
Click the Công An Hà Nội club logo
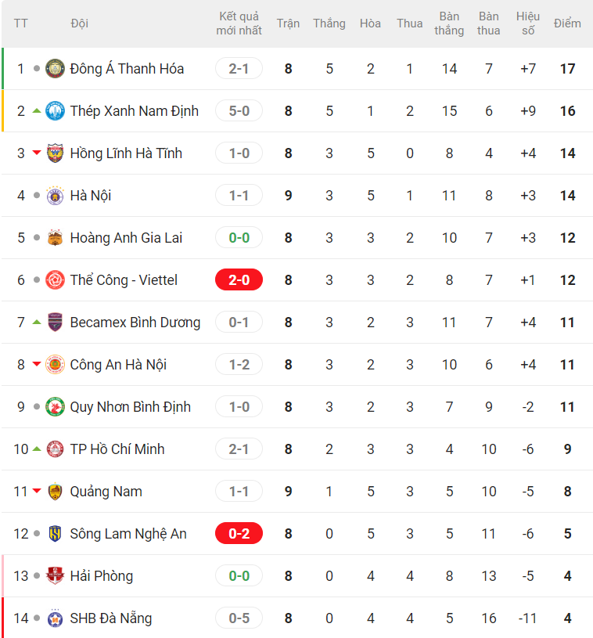[55, 365]
